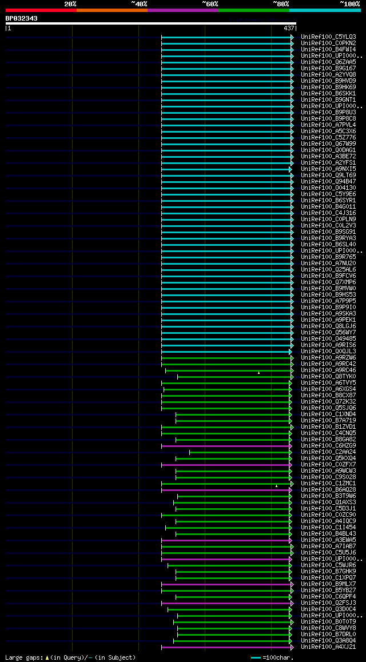Click the magenta alignment bar for B6AQ28
Image resolution: width=366 pixels, height=662 pixels.
(x=225, y=490)
